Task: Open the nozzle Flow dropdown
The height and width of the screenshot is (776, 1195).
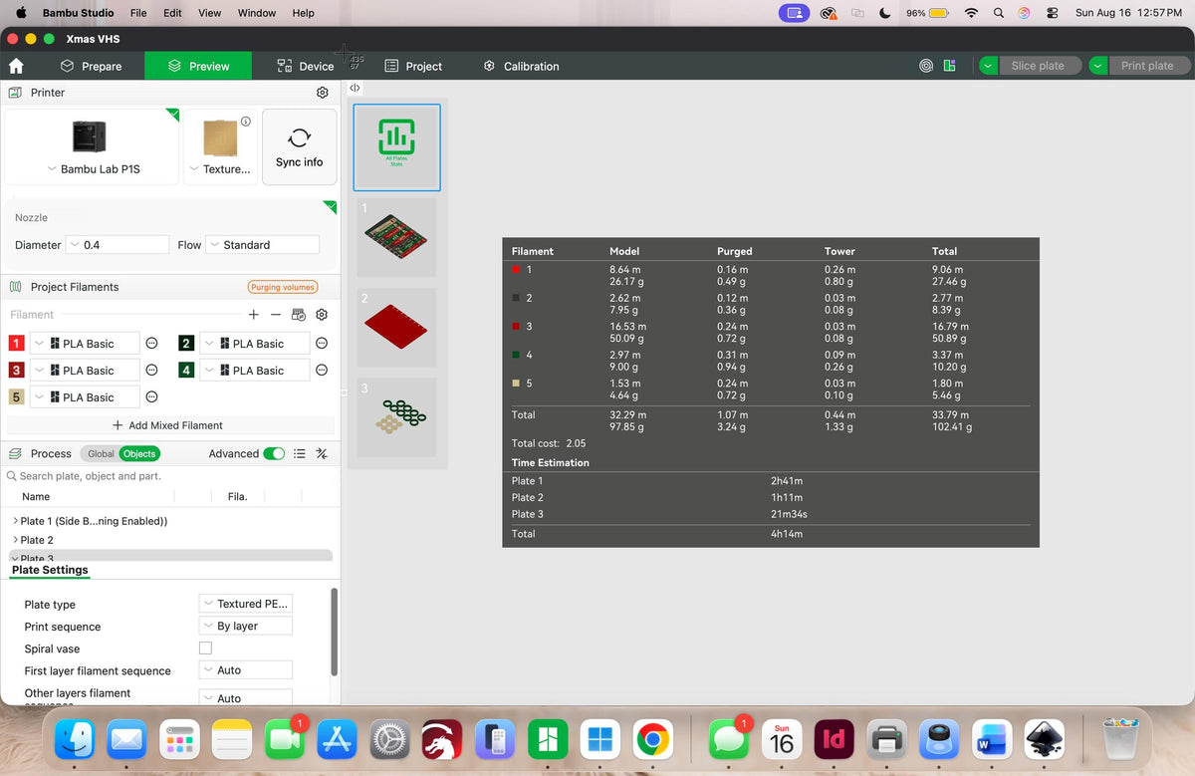Action: tap(263, 245)
